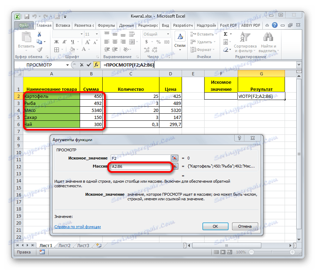The height and width of the screenshot is (270, 316).
Task: Click the decrease indent icon
Action: point(107,50)
